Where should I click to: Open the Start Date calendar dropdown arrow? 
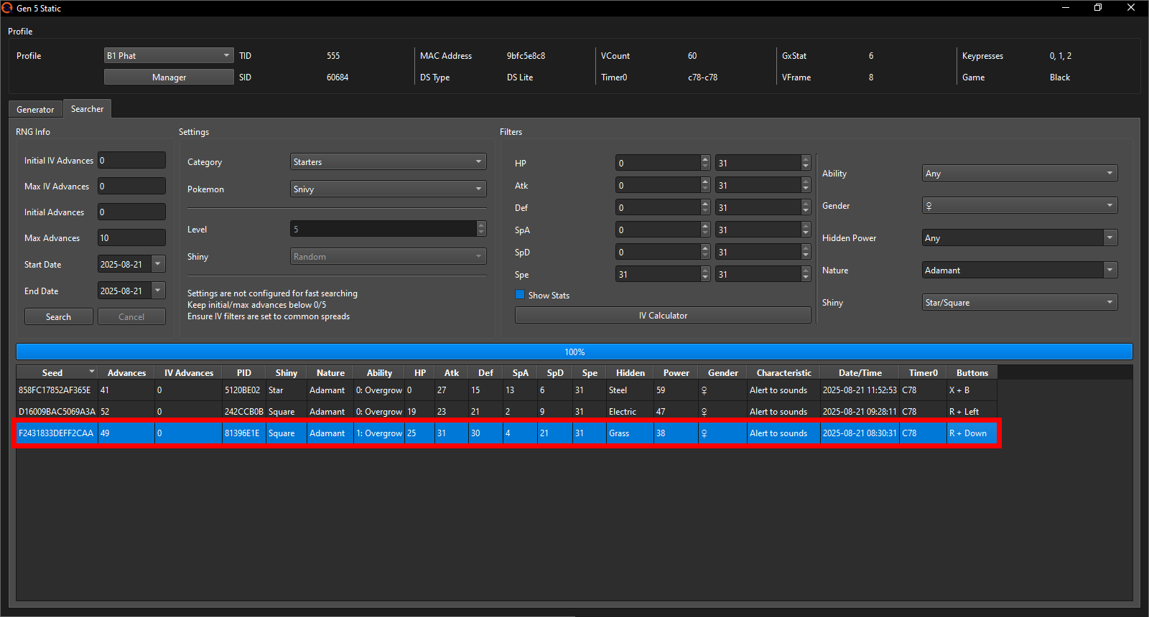click(x=158, y=264)
